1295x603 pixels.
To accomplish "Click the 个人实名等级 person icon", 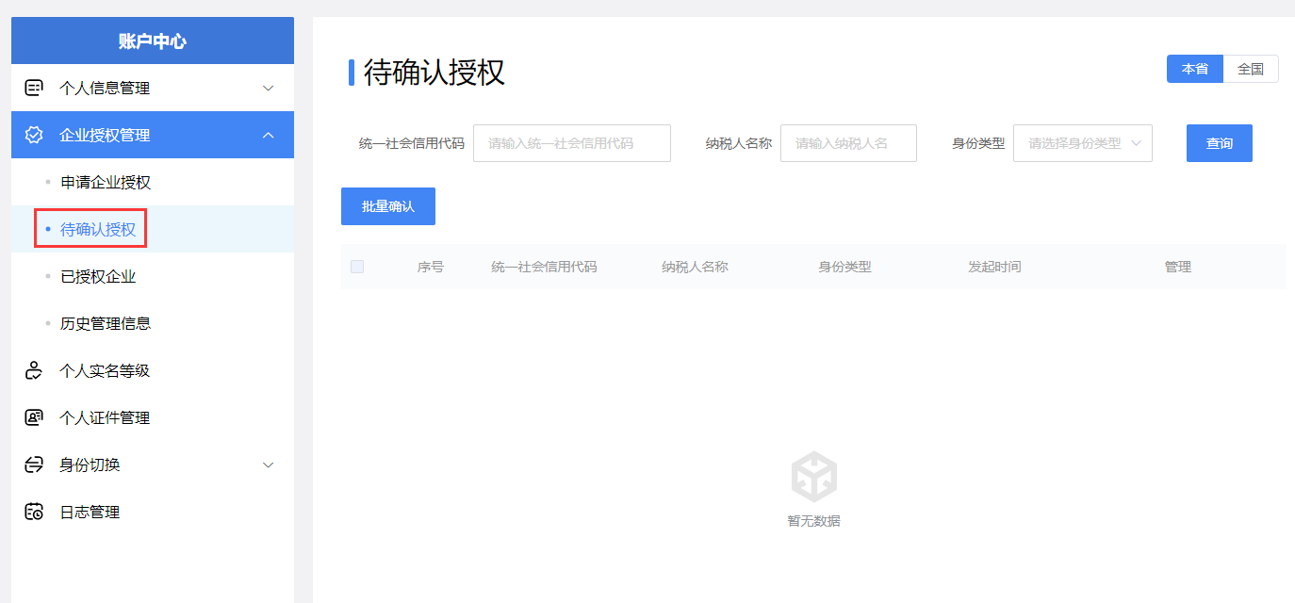I will pyautogui.click(x=34, y=371).
